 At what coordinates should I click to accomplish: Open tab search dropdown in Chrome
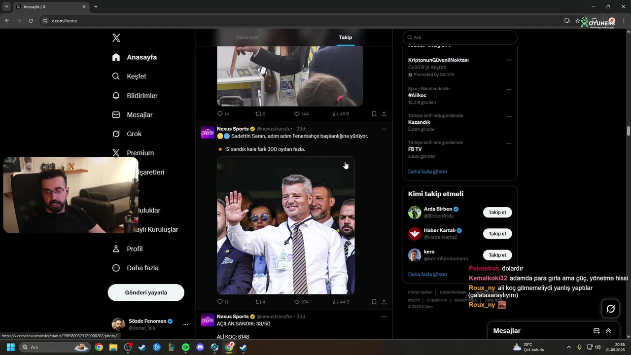(6, 7)
